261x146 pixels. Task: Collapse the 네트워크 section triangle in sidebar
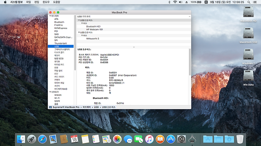(x=50, y=92)
